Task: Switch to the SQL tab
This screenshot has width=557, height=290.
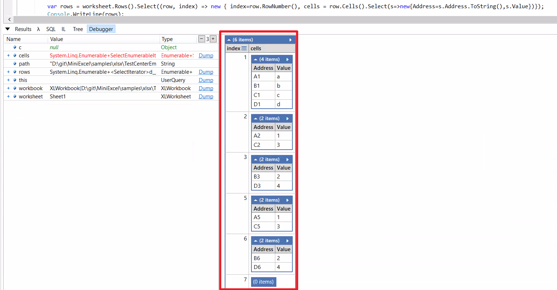Action: click(51, 29)
